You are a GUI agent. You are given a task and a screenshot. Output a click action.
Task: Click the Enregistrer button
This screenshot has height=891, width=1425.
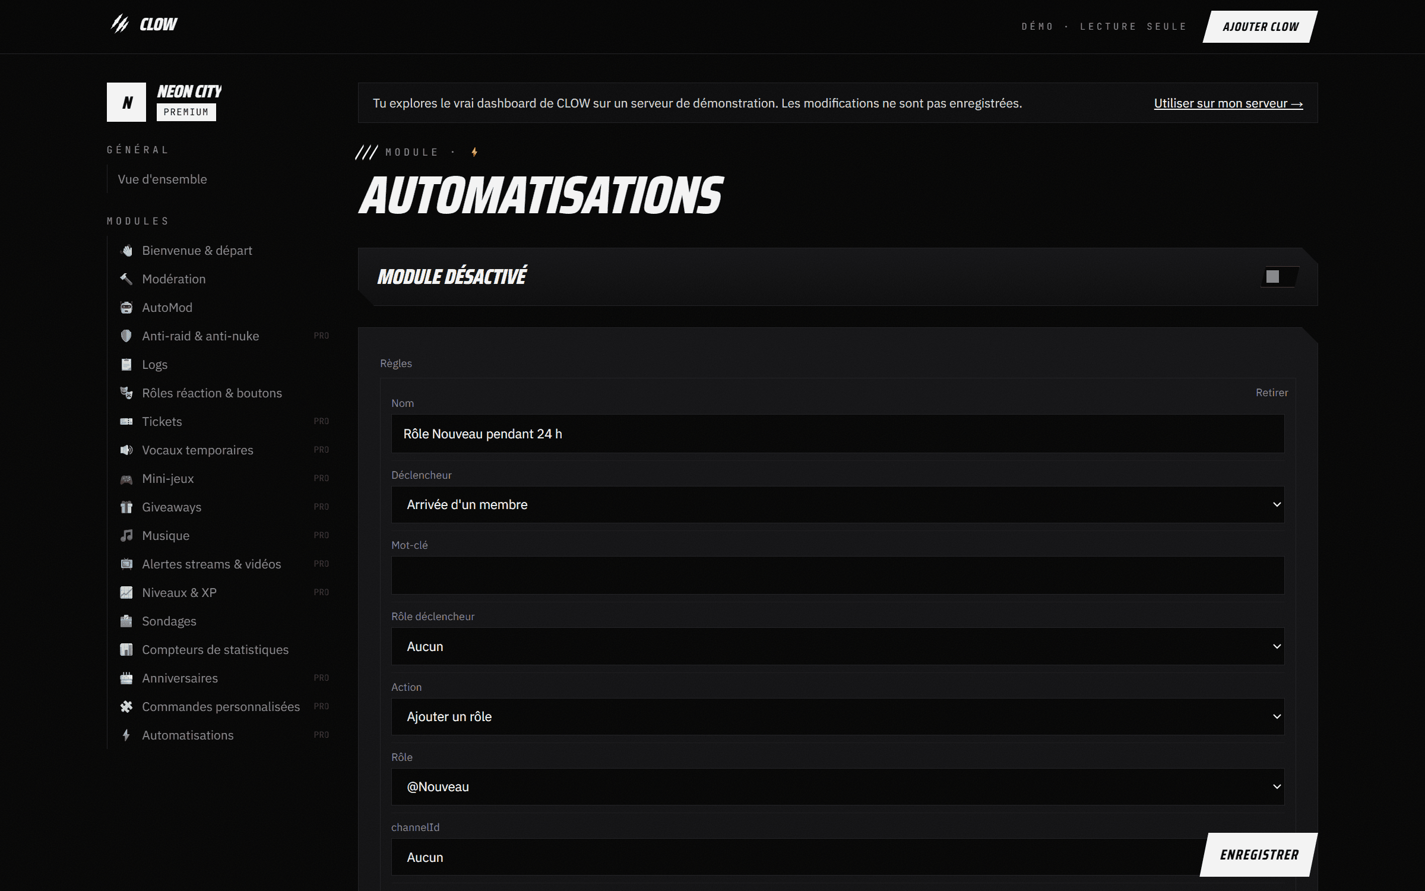click(1259, 855)
